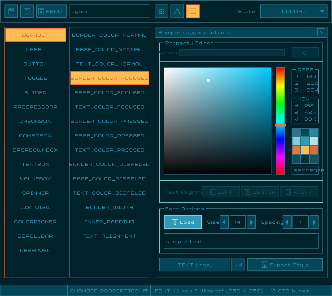Select LEFT text alignment toggle
332x296 pixels.
coord(221,192)
